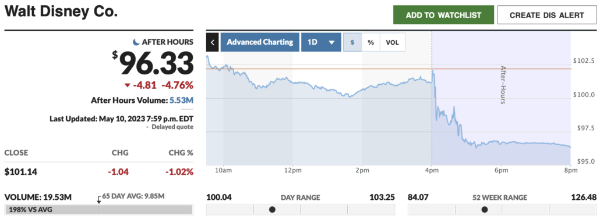Click the red down-triangle change indicator

coord(128,85)
